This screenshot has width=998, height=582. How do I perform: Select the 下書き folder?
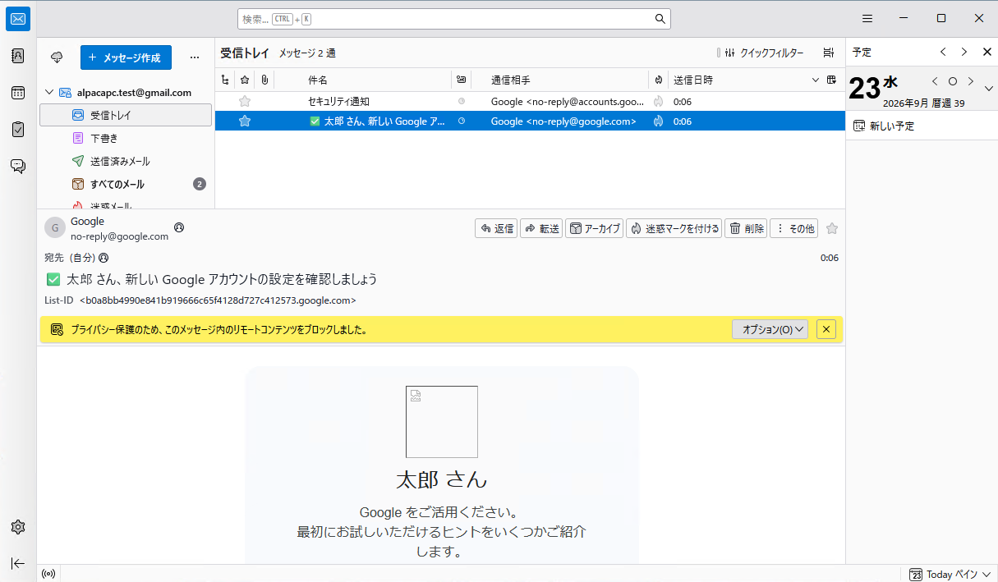pos(126,138)
